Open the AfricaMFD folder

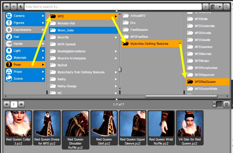[x=152, y=16]
